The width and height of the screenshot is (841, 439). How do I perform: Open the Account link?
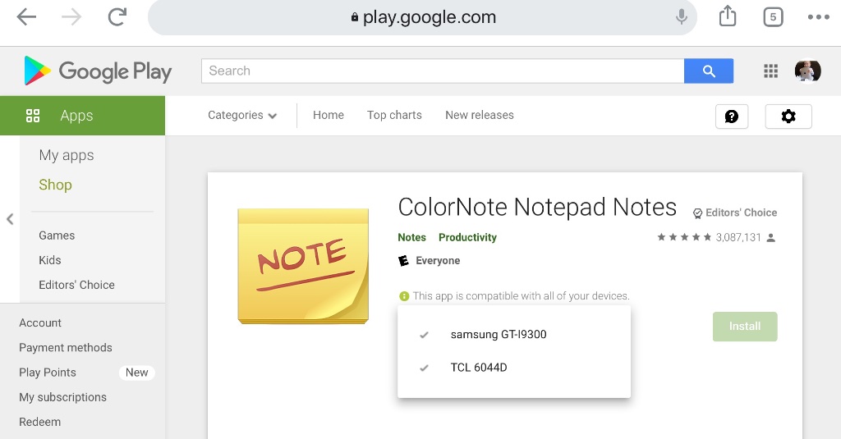pyautogui.click(x=40, y=322)
